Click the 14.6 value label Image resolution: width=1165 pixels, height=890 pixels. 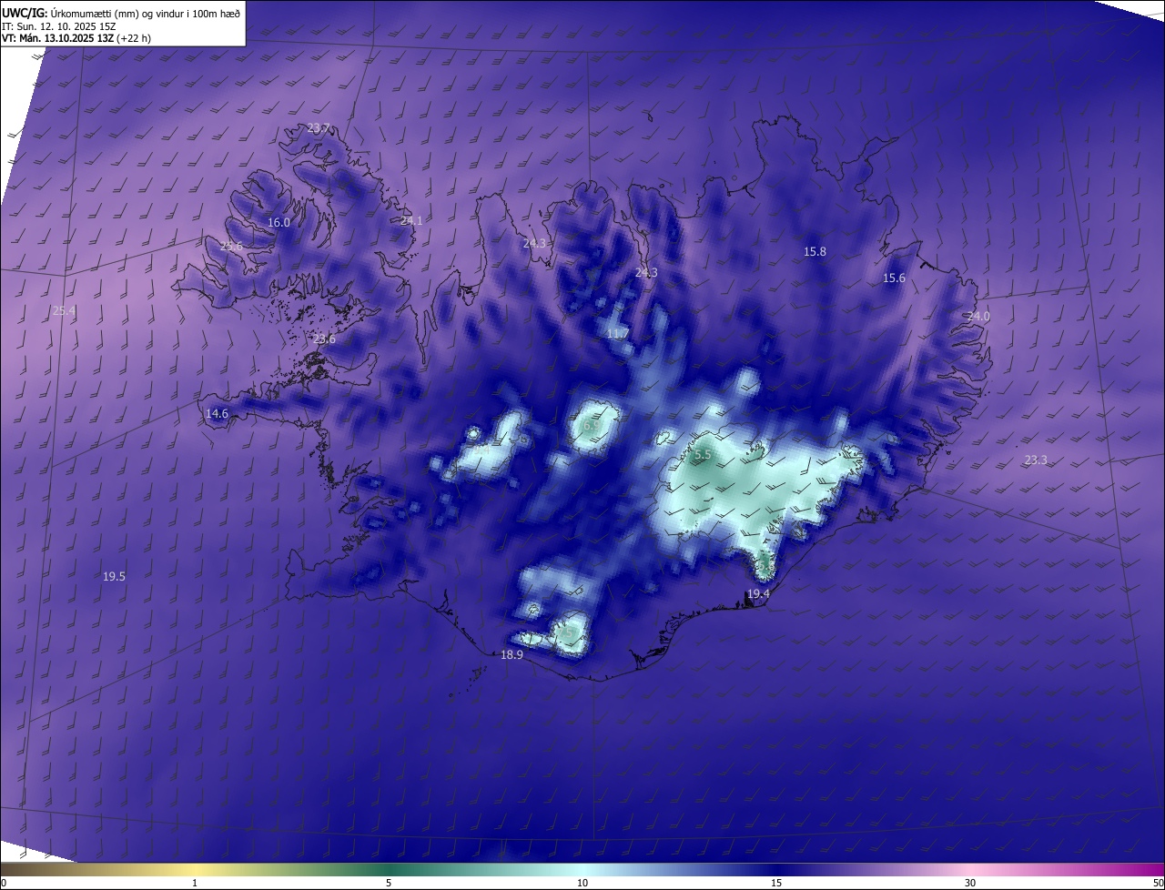[x=217, y=414]
